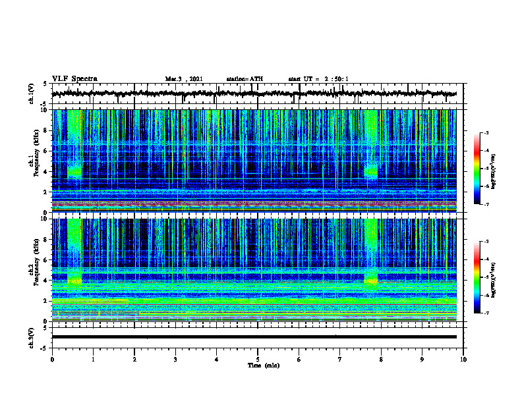The height and width of the screenshot is (403, 522).
Task: Click time axis tick label "9"
Action: click(x=422, y=360)
